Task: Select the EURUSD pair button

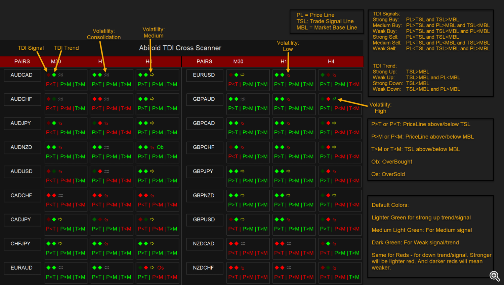Action: [x=204, y=75]
